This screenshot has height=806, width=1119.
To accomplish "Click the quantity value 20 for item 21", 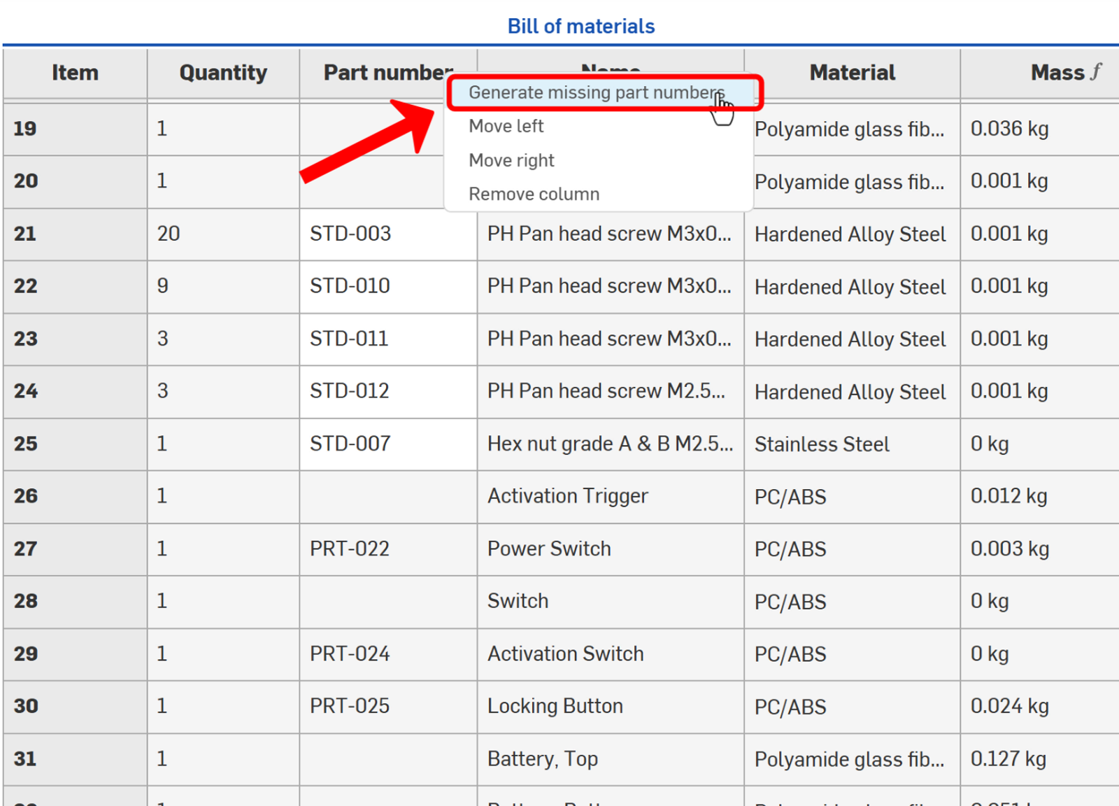I will click(168, 234).
